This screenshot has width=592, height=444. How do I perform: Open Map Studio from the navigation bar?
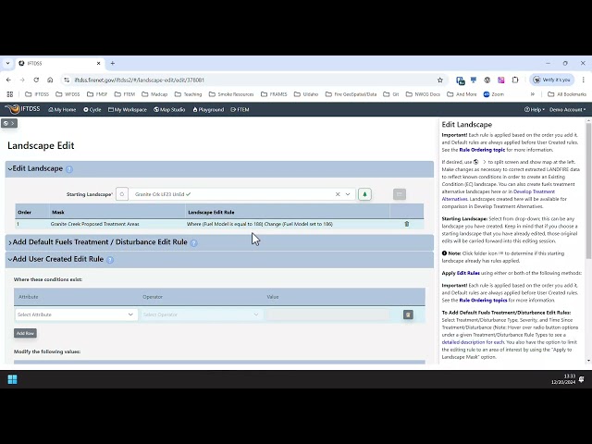[x=171, y=109]
